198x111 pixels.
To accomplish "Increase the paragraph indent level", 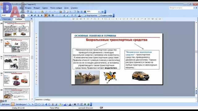I will point(75,15).
